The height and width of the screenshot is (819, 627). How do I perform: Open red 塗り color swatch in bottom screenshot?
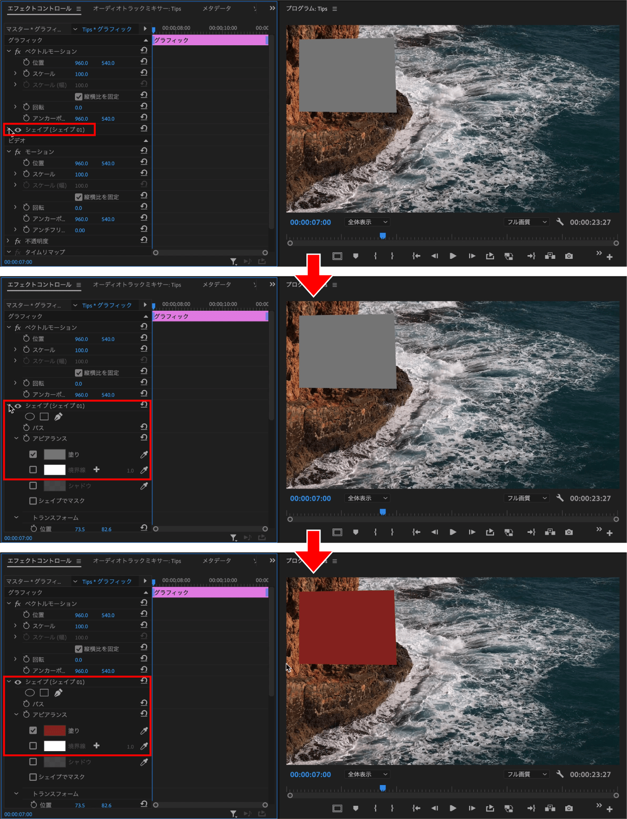(x=55, y=730)
